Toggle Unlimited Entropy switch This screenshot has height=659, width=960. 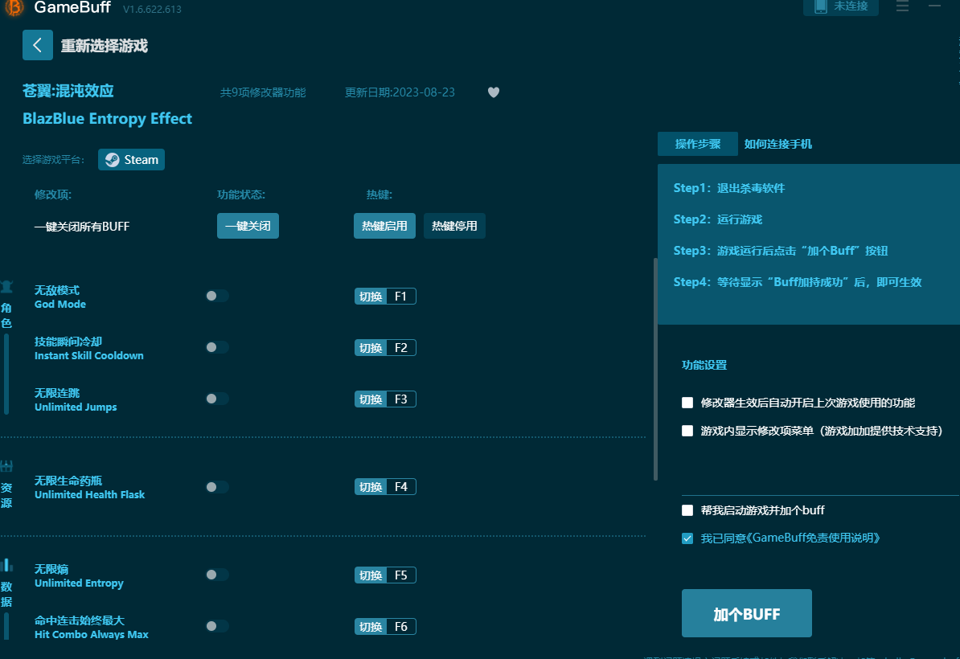pyautogui.click(x=217, y=575)
